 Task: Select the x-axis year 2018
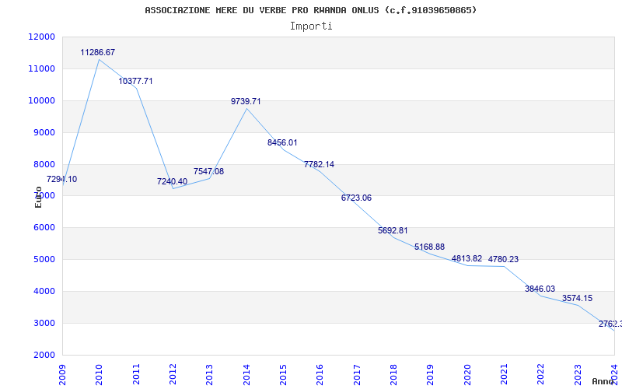point(393,375)
